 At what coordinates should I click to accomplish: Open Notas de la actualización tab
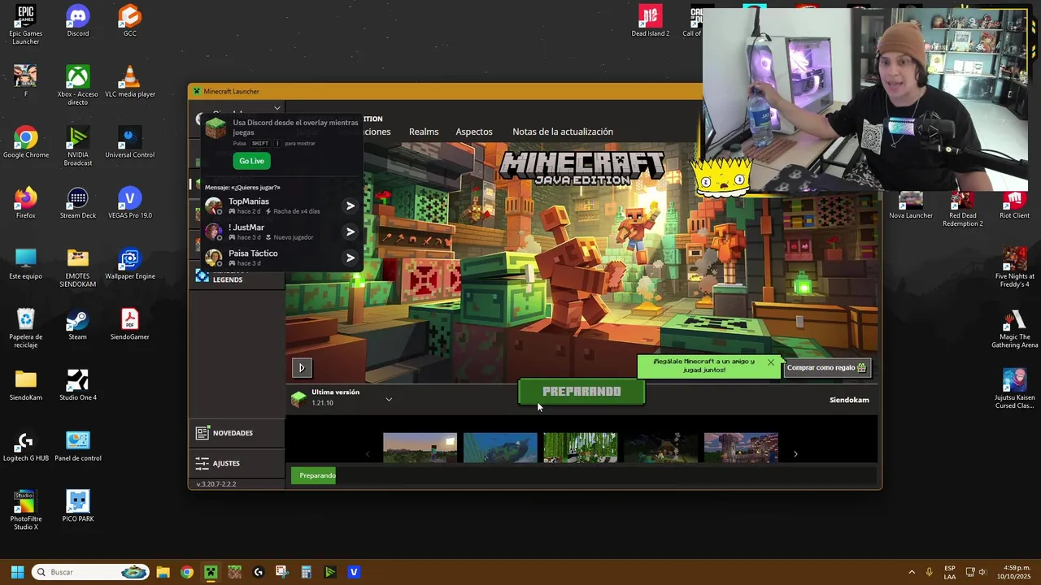click(563, 132)
